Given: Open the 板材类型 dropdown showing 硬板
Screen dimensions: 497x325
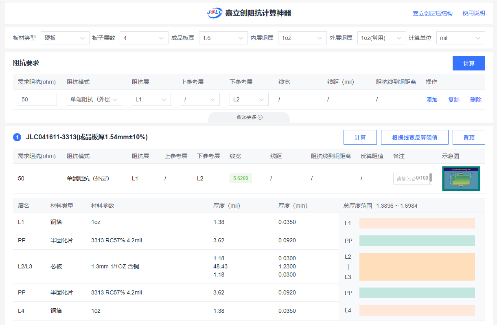Looking at the screenshot, I should 65,38.
